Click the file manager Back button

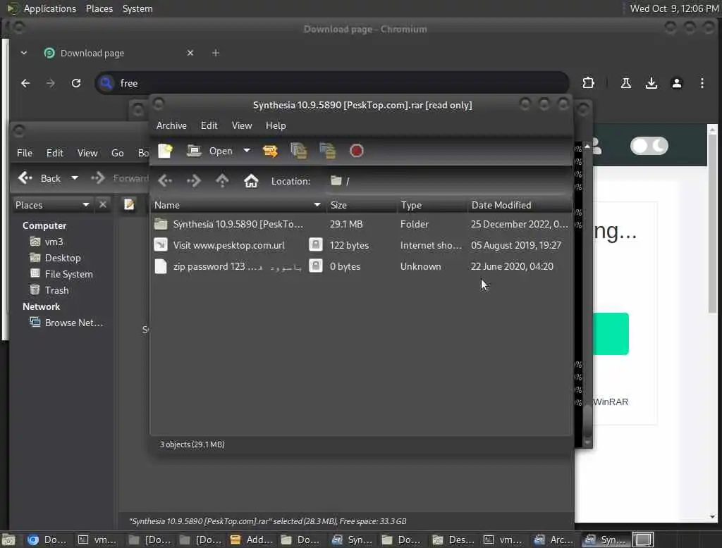[x=40, y=178]
